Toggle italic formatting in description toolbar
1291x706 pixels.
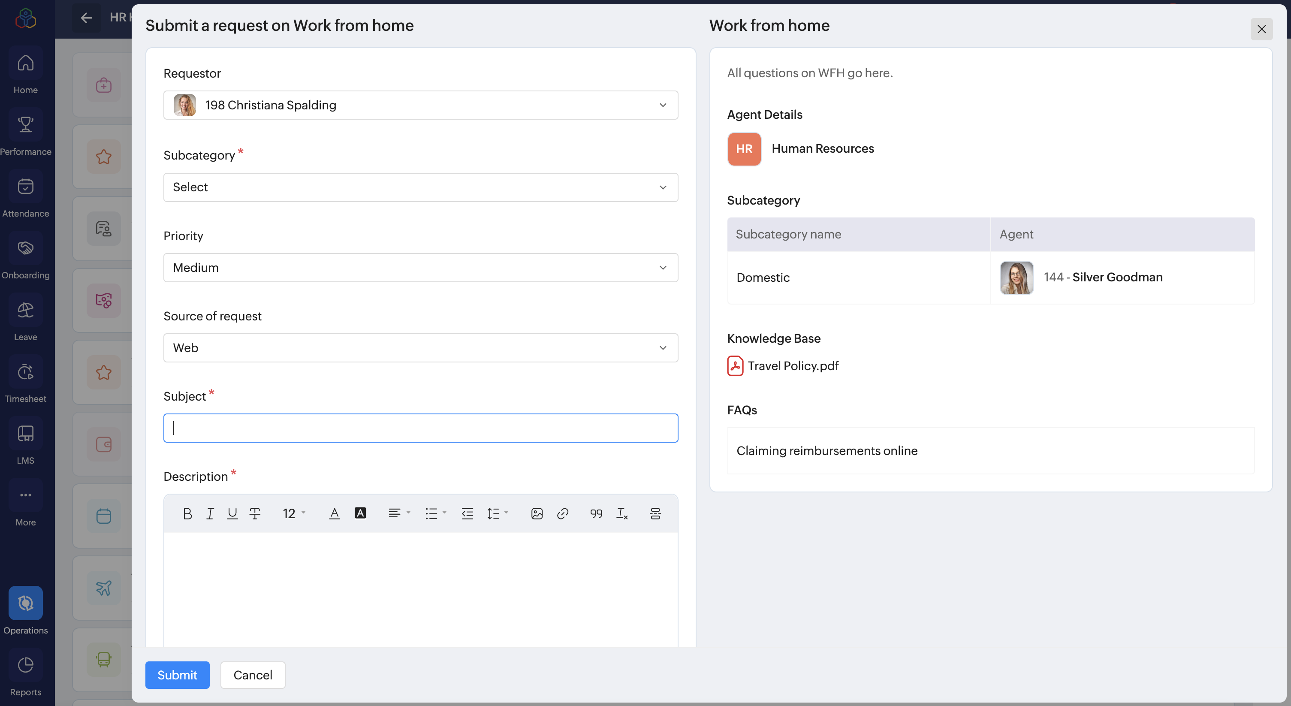click(x=210, y=513)
